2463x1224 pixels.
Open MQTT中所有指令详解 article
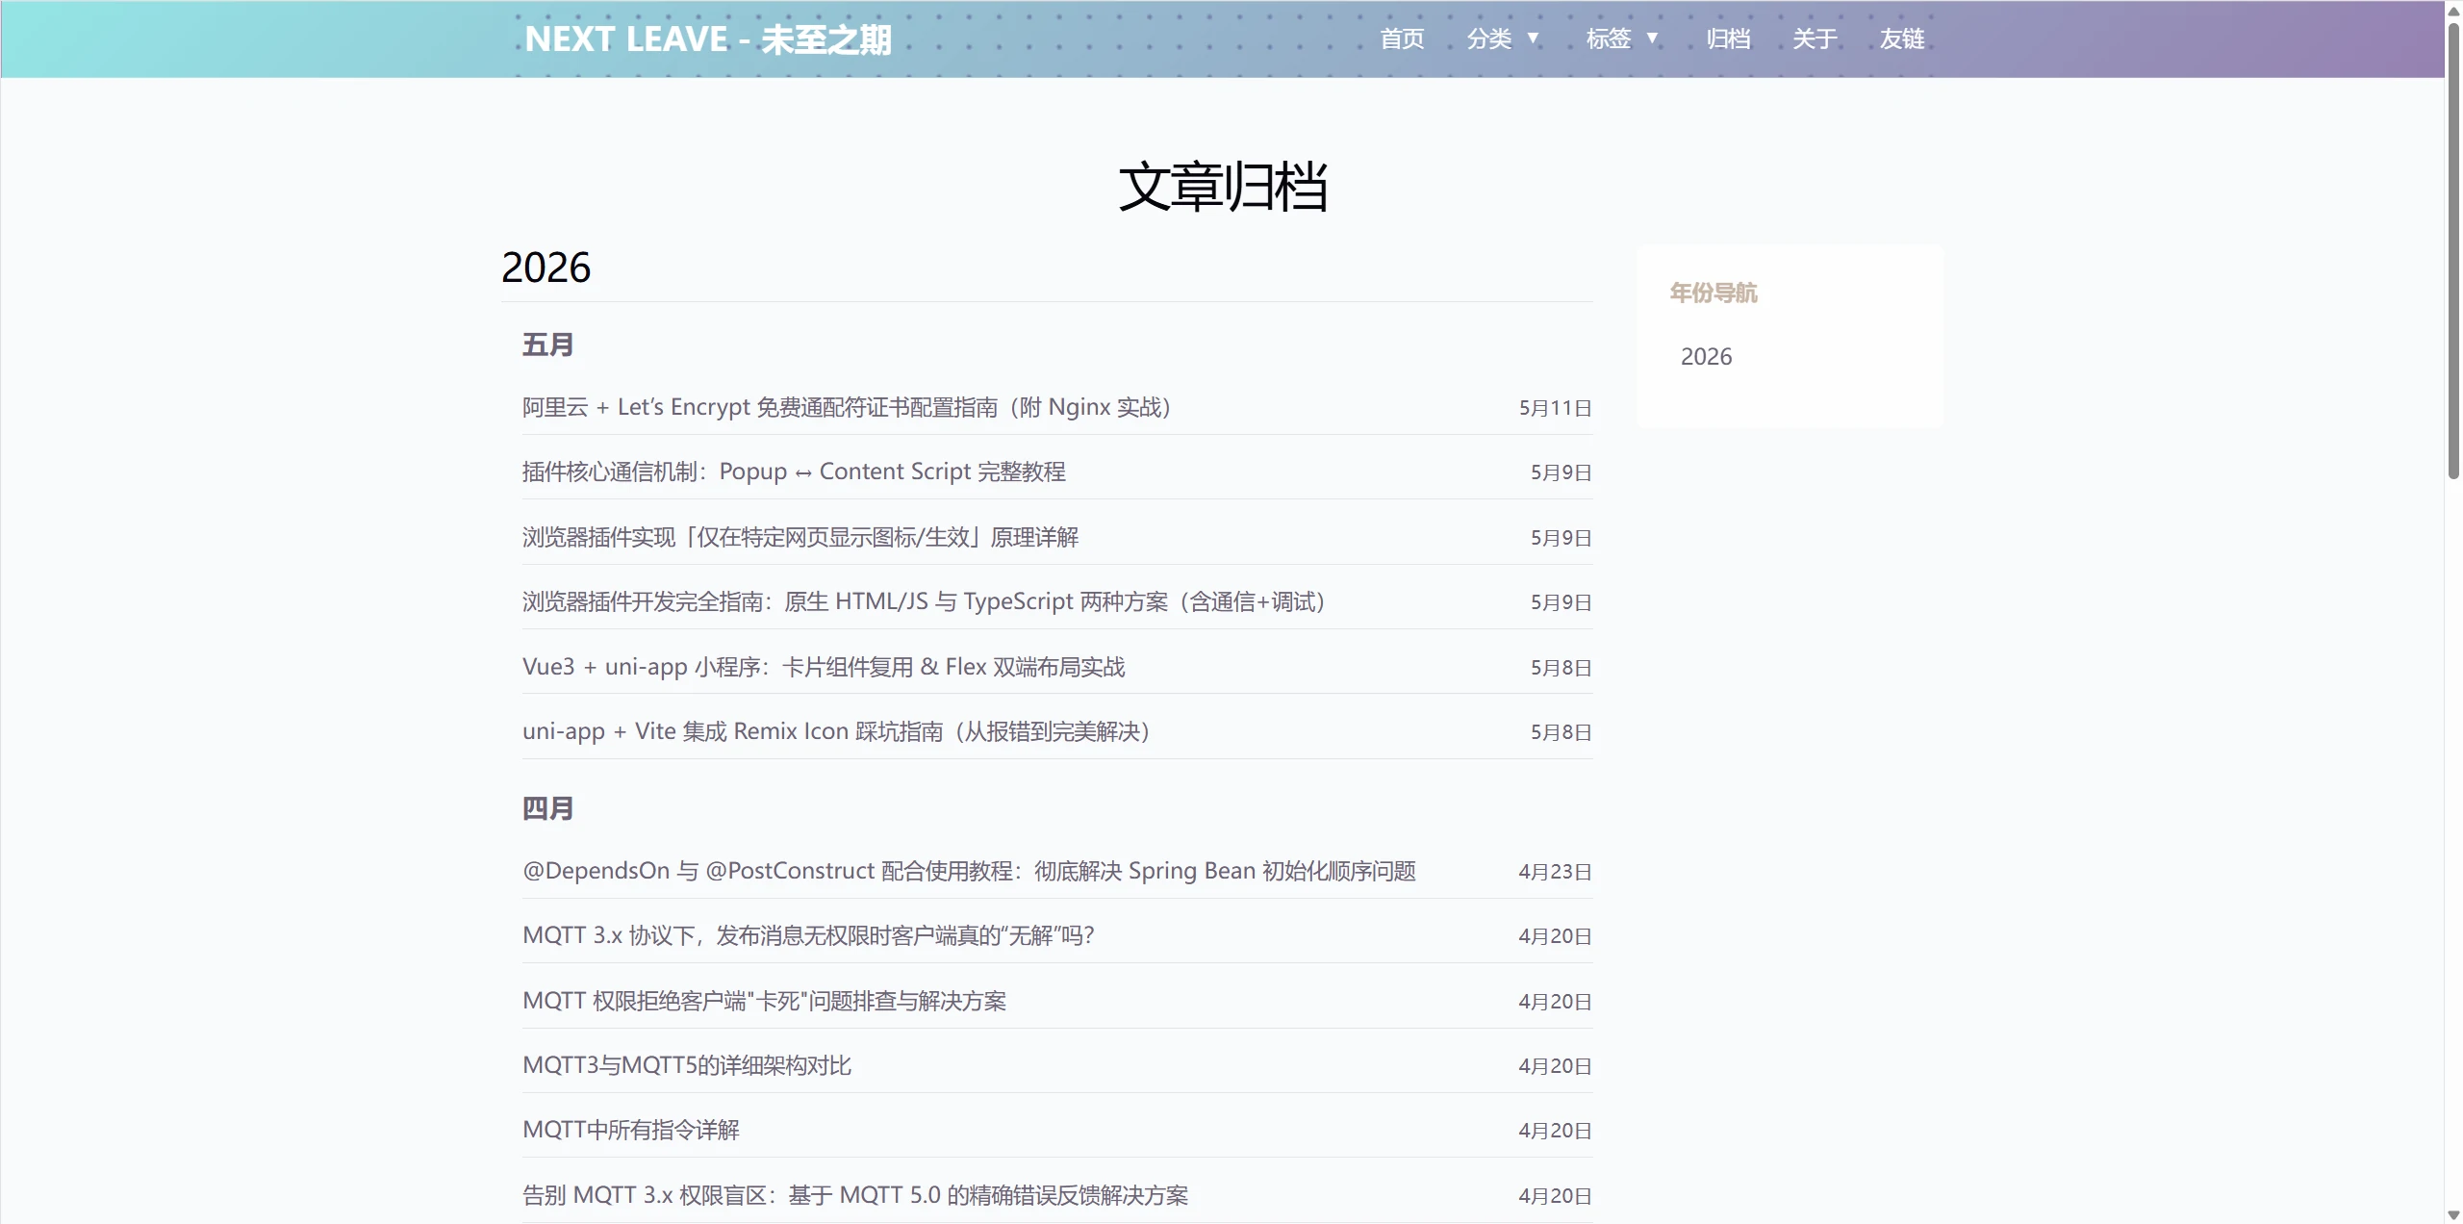tap(631, 1130)
